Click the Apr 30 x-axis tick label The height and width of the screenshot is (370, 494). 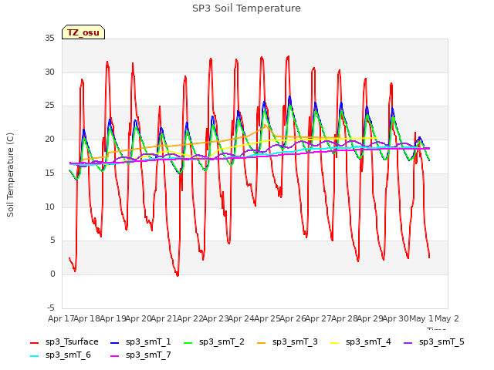[x=395, y=318]
